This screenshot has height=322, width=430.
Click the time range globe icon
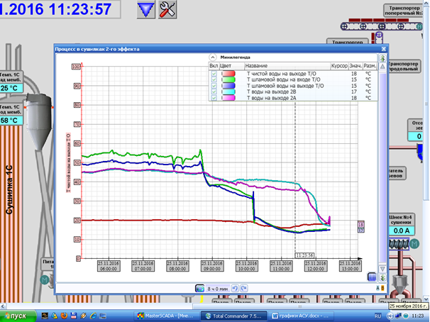pos(200,288)
